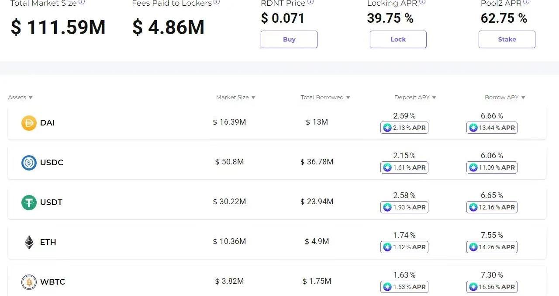Sort table by Market Size
559x296 pixels.
(x=253, y=98)
